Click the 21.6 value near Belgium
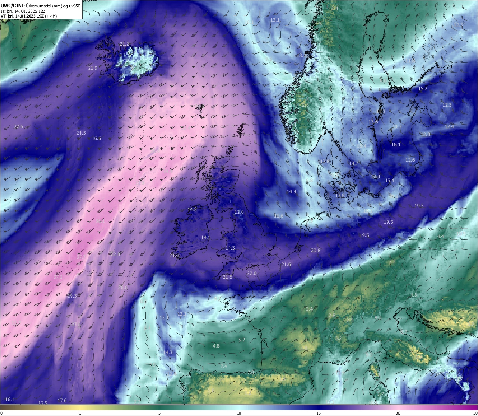The height and width of the screenshot is (416, 478). click(x=286, y=265)
